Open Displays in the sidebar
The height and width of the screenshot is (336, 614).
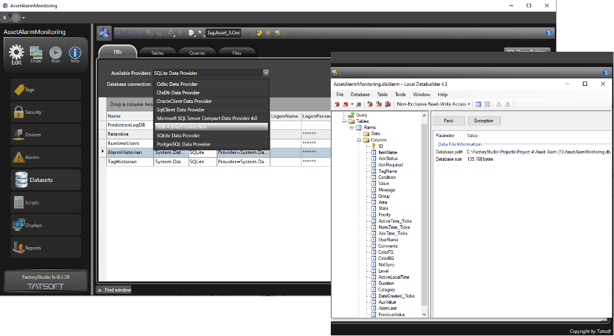coord(45,225)
